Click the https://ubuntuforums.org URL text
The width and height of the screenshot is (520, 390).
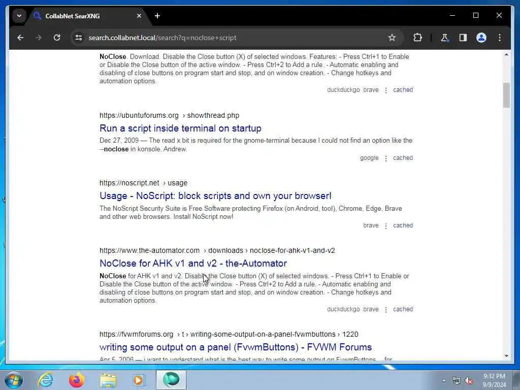139,115
